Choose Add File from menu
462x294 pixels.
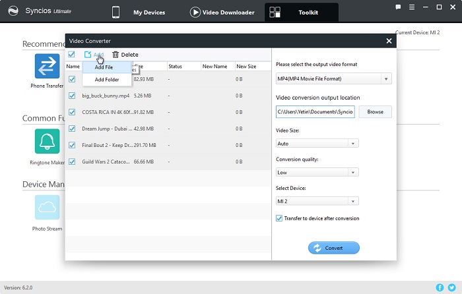tap(107, 67)
